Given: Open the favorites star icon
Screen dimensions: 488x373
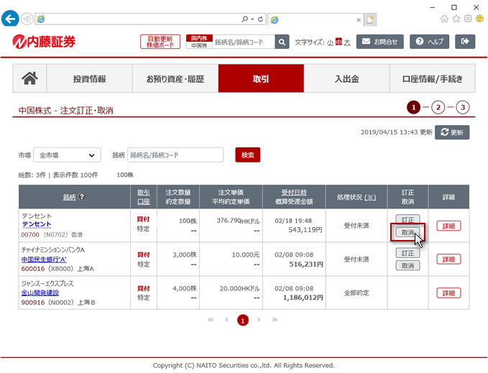Looking at the screenshot, I should [x=456, y=19].
